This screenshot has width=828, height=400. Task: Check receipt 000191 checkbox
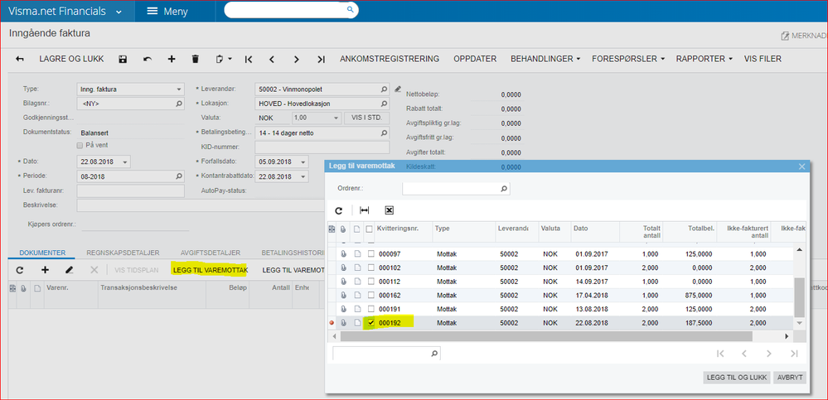click(370, 309)
